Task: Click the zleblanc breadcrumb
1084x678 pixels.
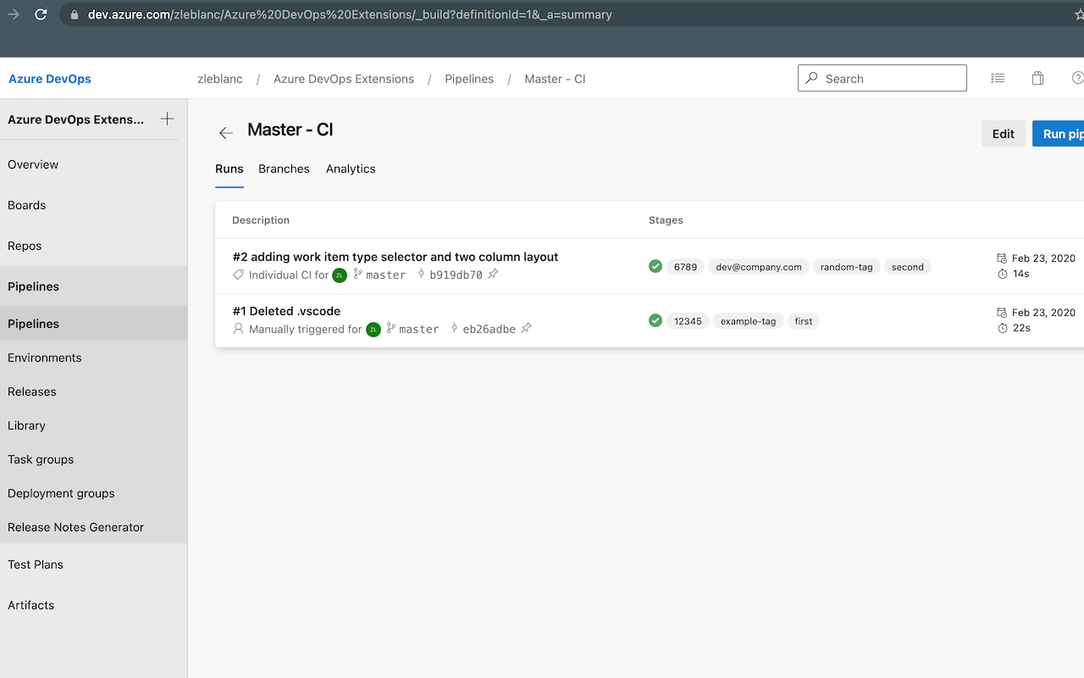Action: [220, 79]
